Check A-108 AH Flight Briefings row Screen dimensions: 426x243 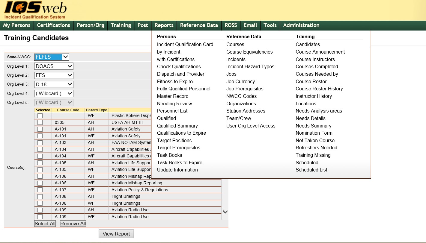40,197
